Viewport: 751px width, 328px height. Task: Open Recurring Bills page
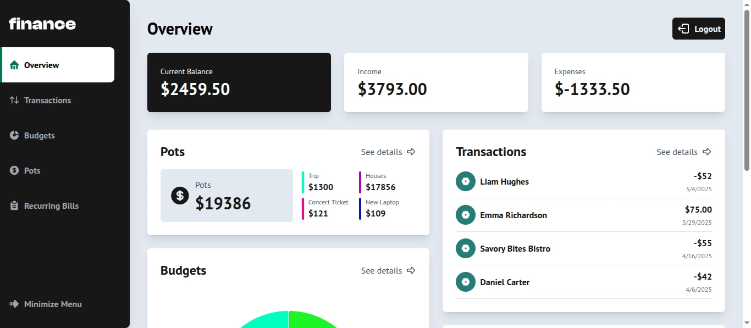57,205
